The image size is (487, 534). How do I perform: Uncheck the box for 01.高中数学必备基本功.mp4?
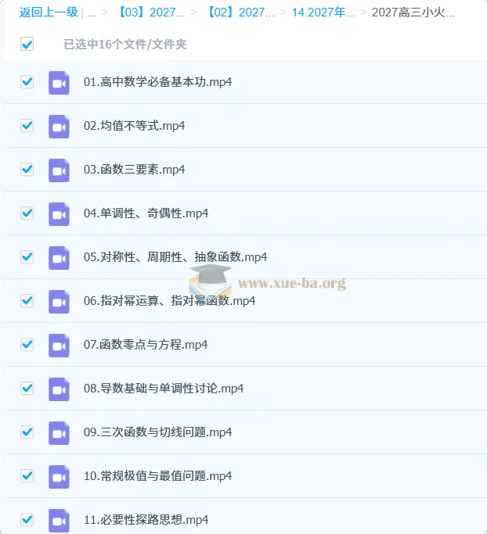[27, 82]
